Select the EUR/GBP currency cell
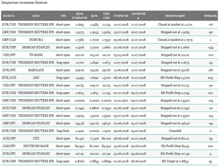The width and height of the screenshot is (219, 166). (9, 161)
